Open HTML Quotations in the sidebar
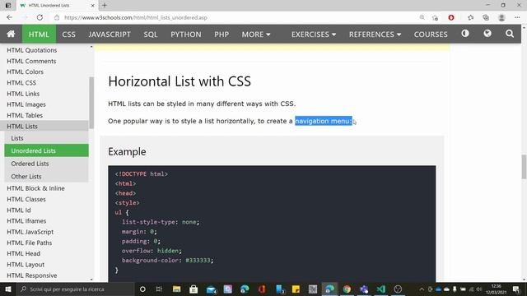 tap(32, 50)
